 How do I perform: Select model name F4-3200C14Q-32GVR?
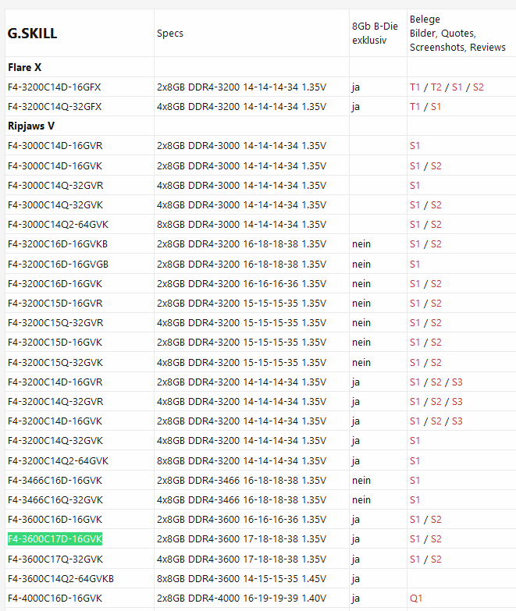pos(55,401)
